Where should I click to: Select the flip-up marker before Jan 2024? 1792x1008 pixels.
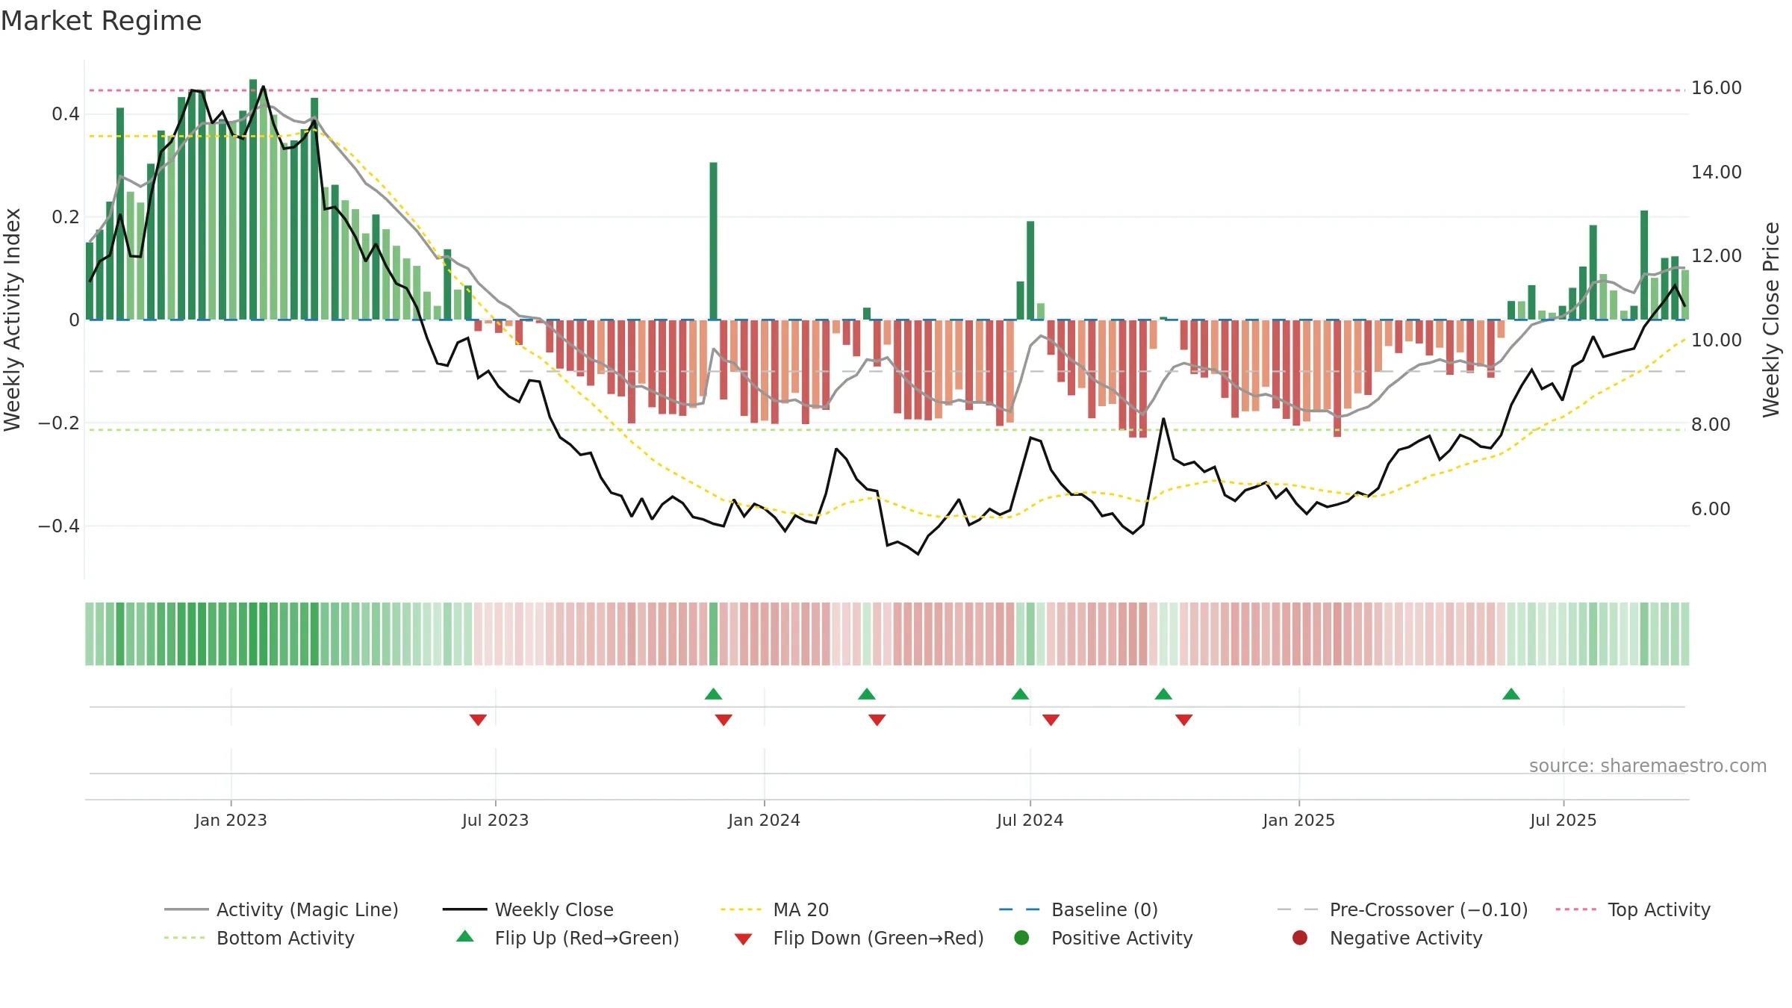[x=713, y=694]
